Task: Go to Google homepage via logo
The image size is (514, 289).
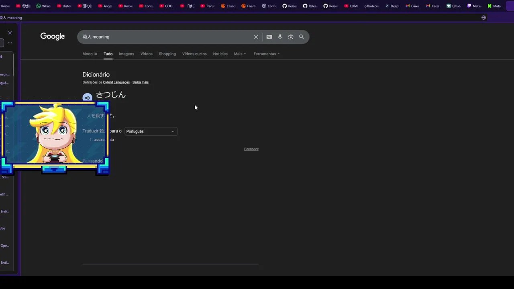Action: pyautogui.click(x=53, y=37)
